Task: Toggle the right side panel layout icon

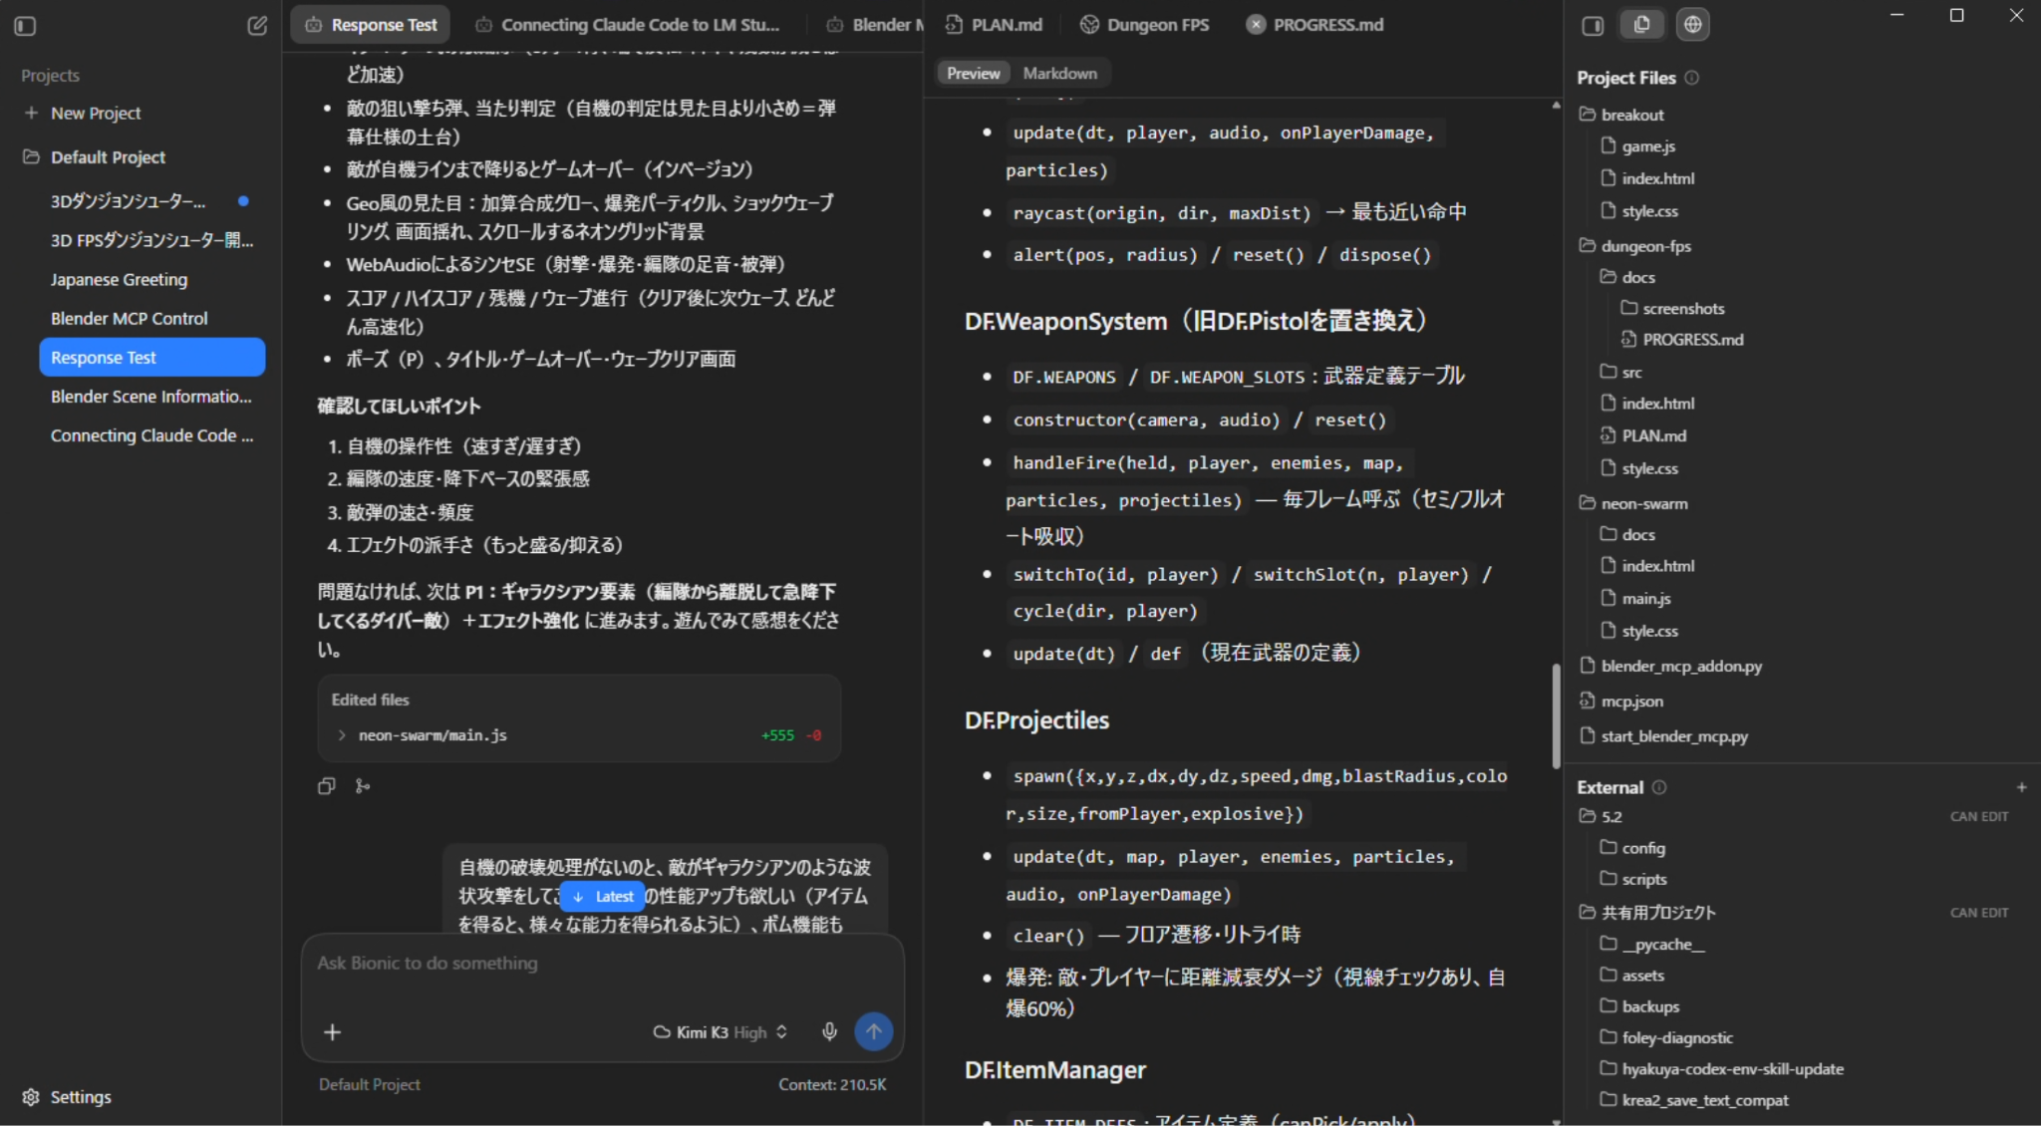Action: [1593, 25]
